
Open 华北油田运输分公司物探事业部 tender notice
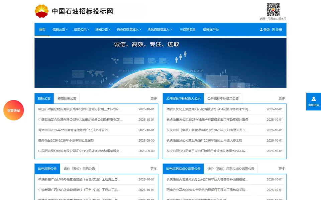click(x=80, y=120)
